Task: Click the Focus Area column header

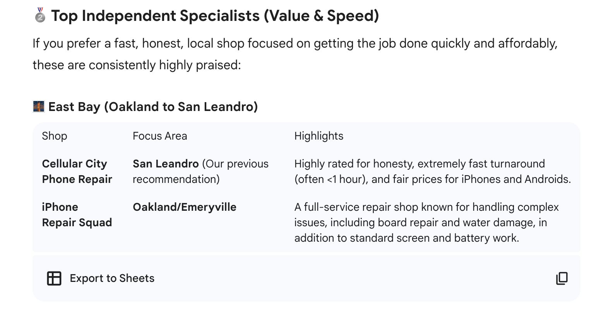Action: [160, 136]
